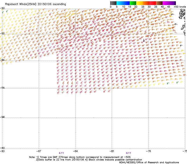Click the NOAA/NESDIS Office of Research credit
The height and width of the screenshot is (164, 187).
[149, 162]
